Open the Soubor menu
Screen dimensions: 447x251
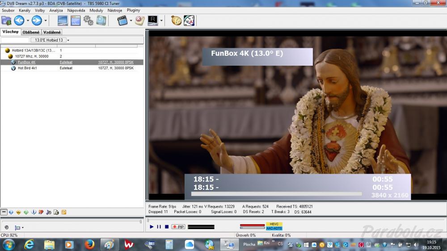pos(8,10)
